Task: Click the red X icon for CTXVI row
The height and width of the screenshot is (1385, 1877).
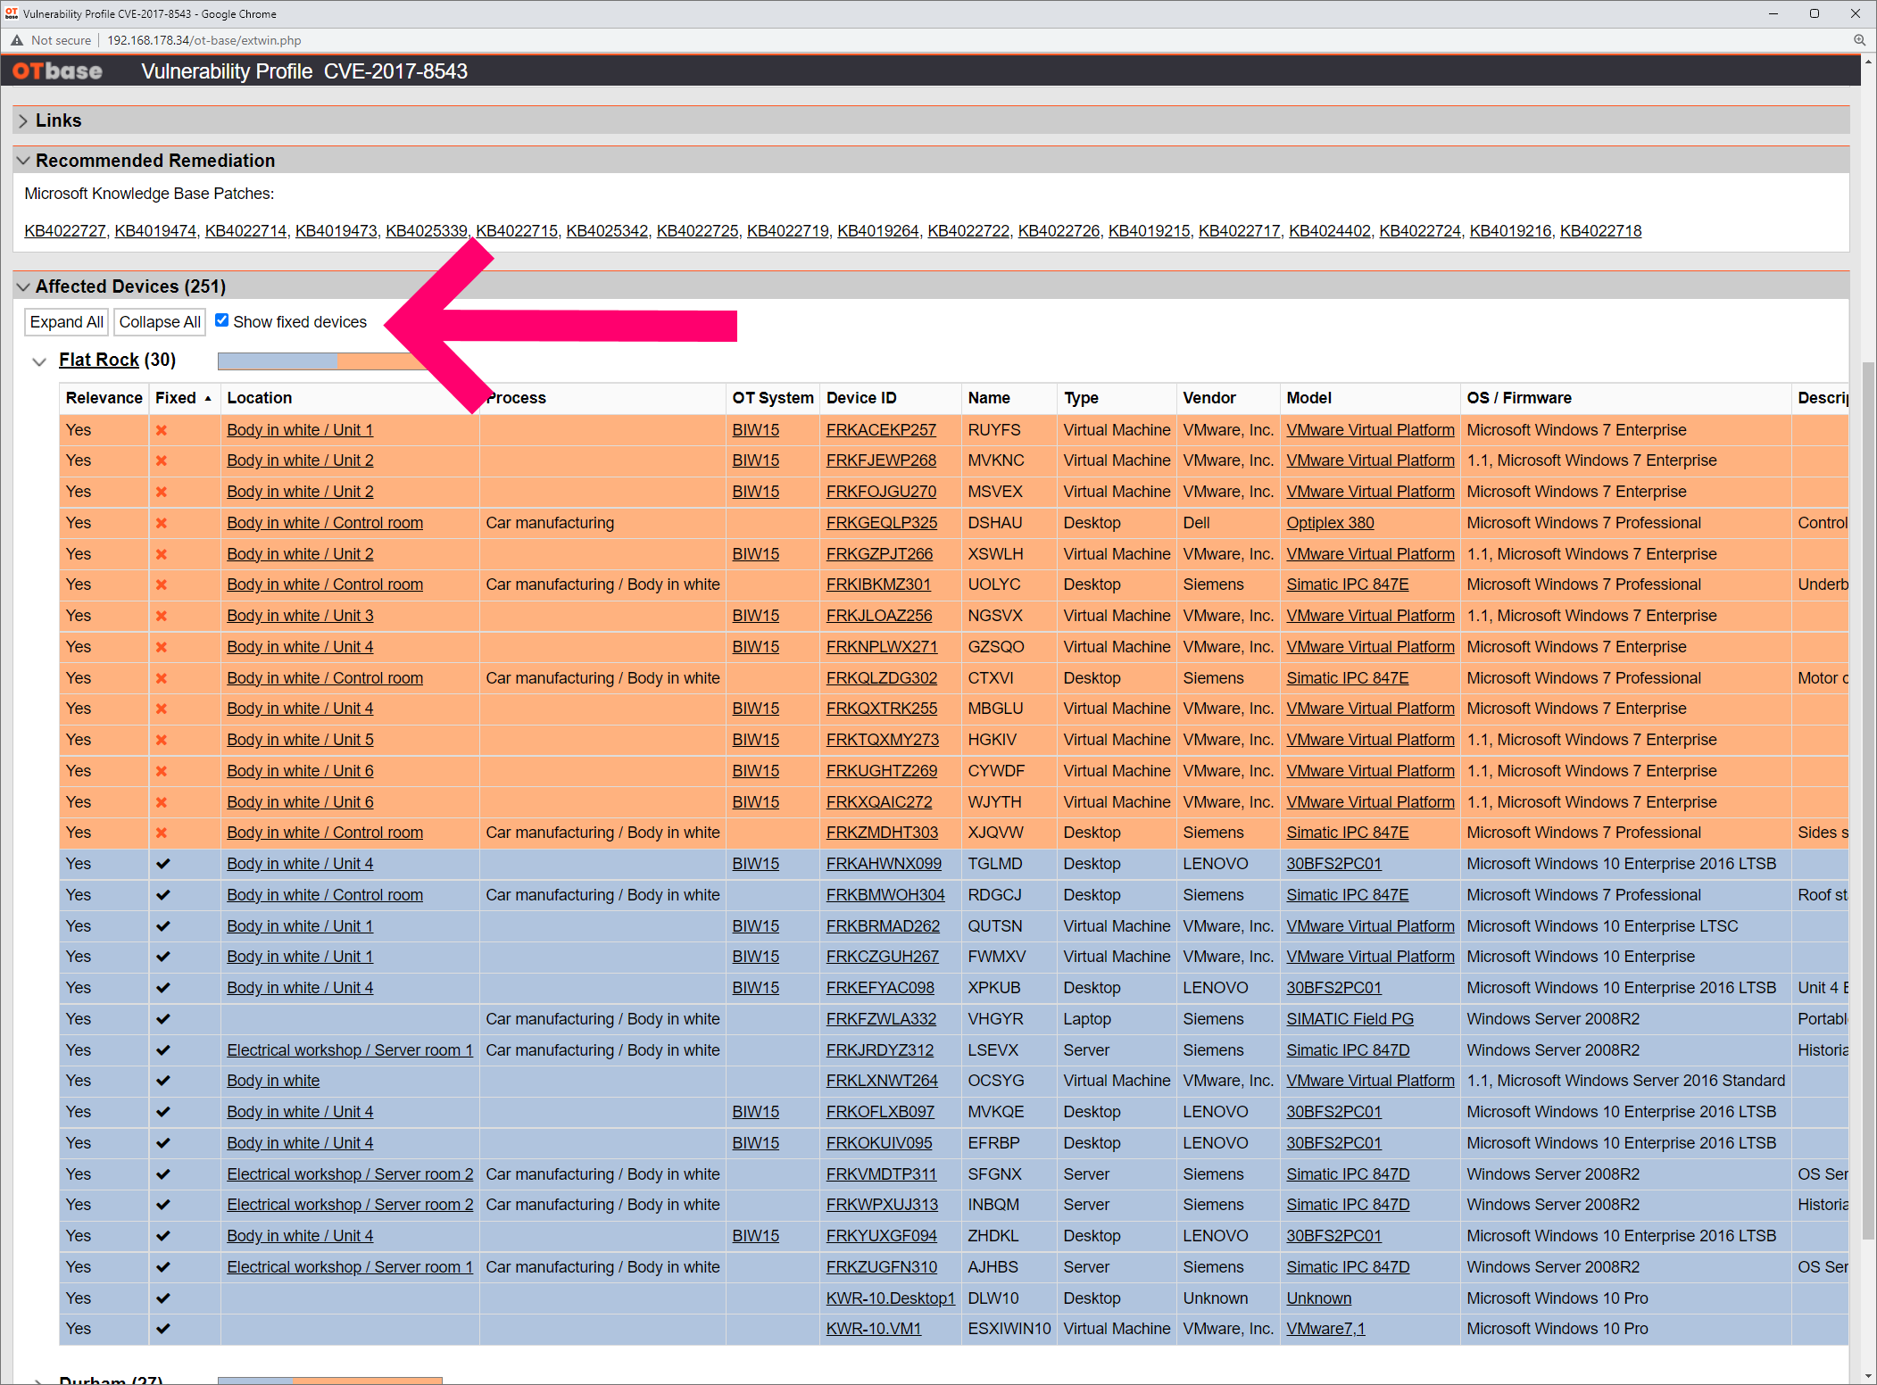Action: pos(162,678)
